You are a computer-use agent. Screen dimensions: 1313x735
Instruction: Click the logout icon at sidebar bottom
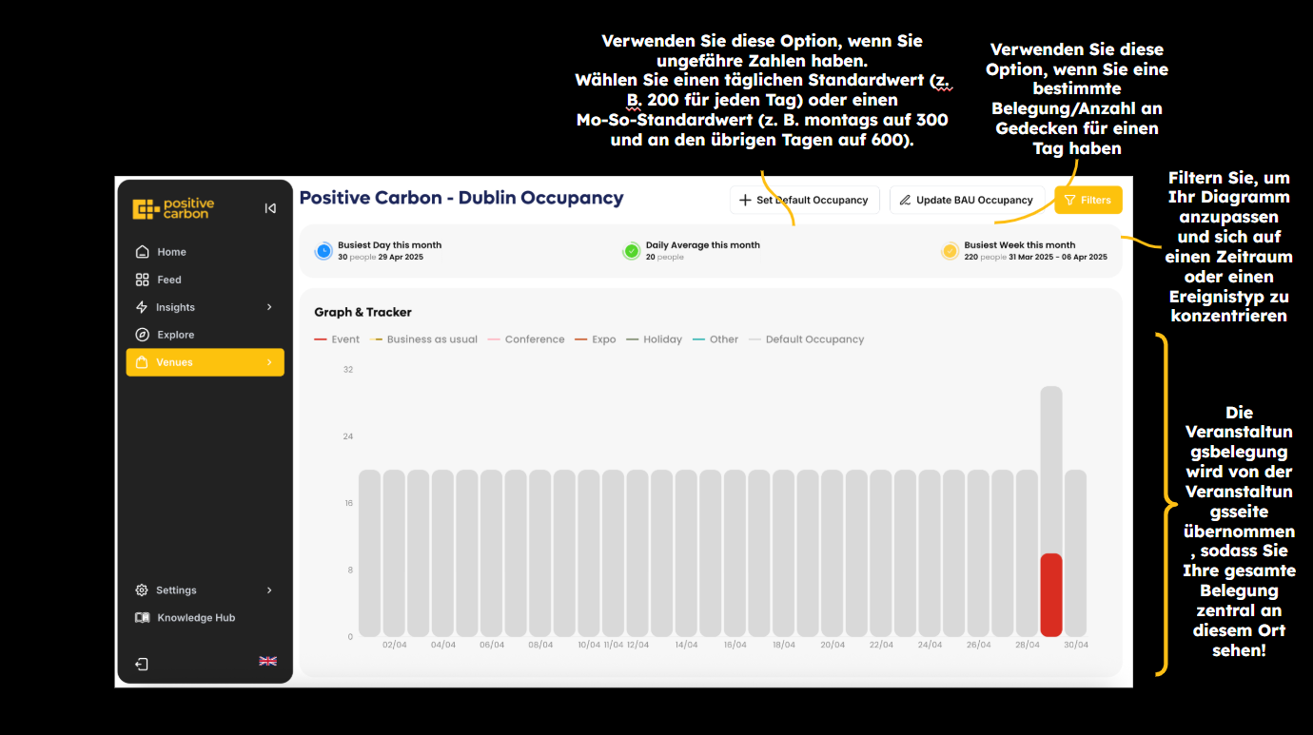point(142,664)
